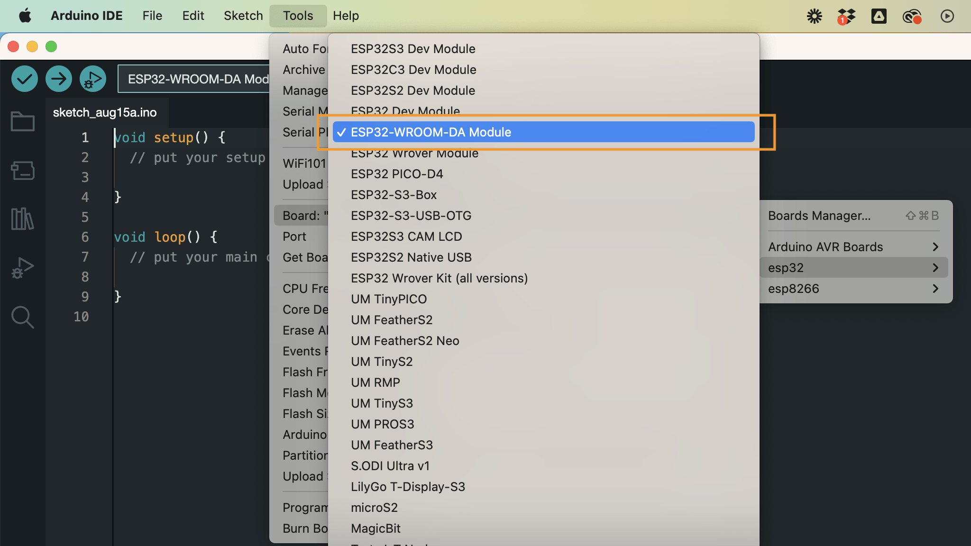This screenshot has width=971, height=546.
Task: Select checked ESP32-WROOM-DA Module board
Action: pyautogui.click(x=543, y=132)
